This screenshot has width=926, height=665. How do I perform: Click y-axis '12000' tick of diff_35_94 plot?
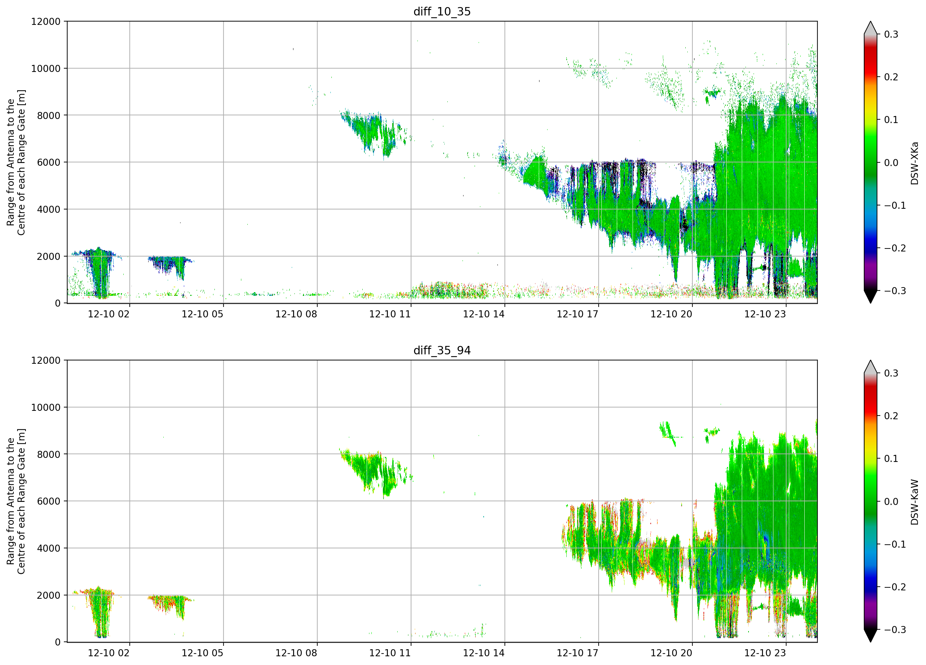pos(46,360)
